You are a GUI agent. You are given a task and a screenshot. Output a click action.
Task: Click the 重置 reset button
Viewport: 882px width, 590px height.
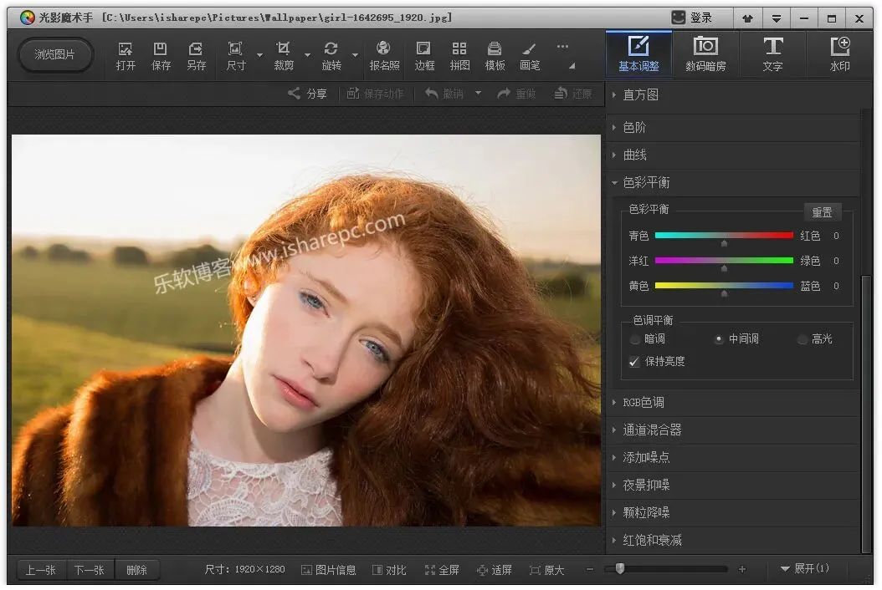(822, 212)
